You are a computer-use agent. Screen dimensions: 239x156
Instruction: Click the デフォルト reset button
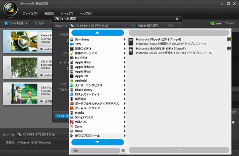pyautogui.click(x=62, y=117)
